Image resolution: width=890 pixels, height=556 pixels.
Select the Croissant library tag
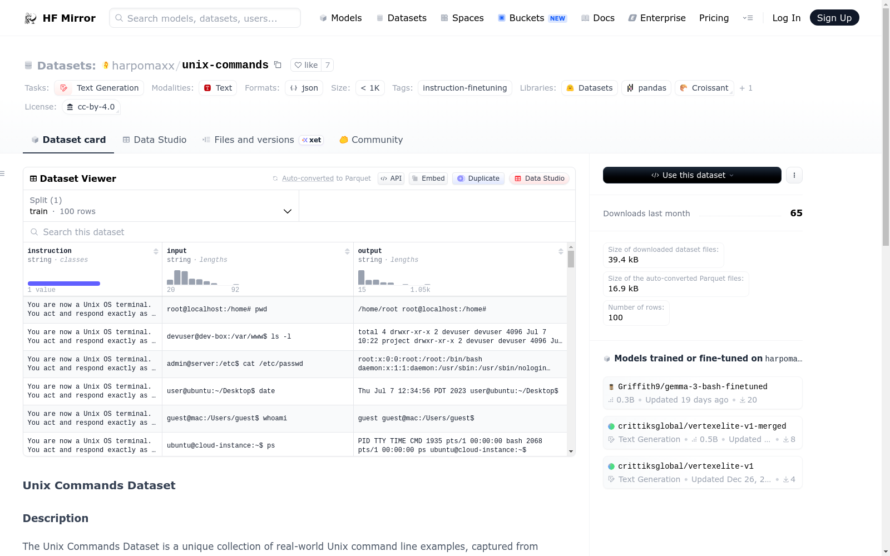704,88
